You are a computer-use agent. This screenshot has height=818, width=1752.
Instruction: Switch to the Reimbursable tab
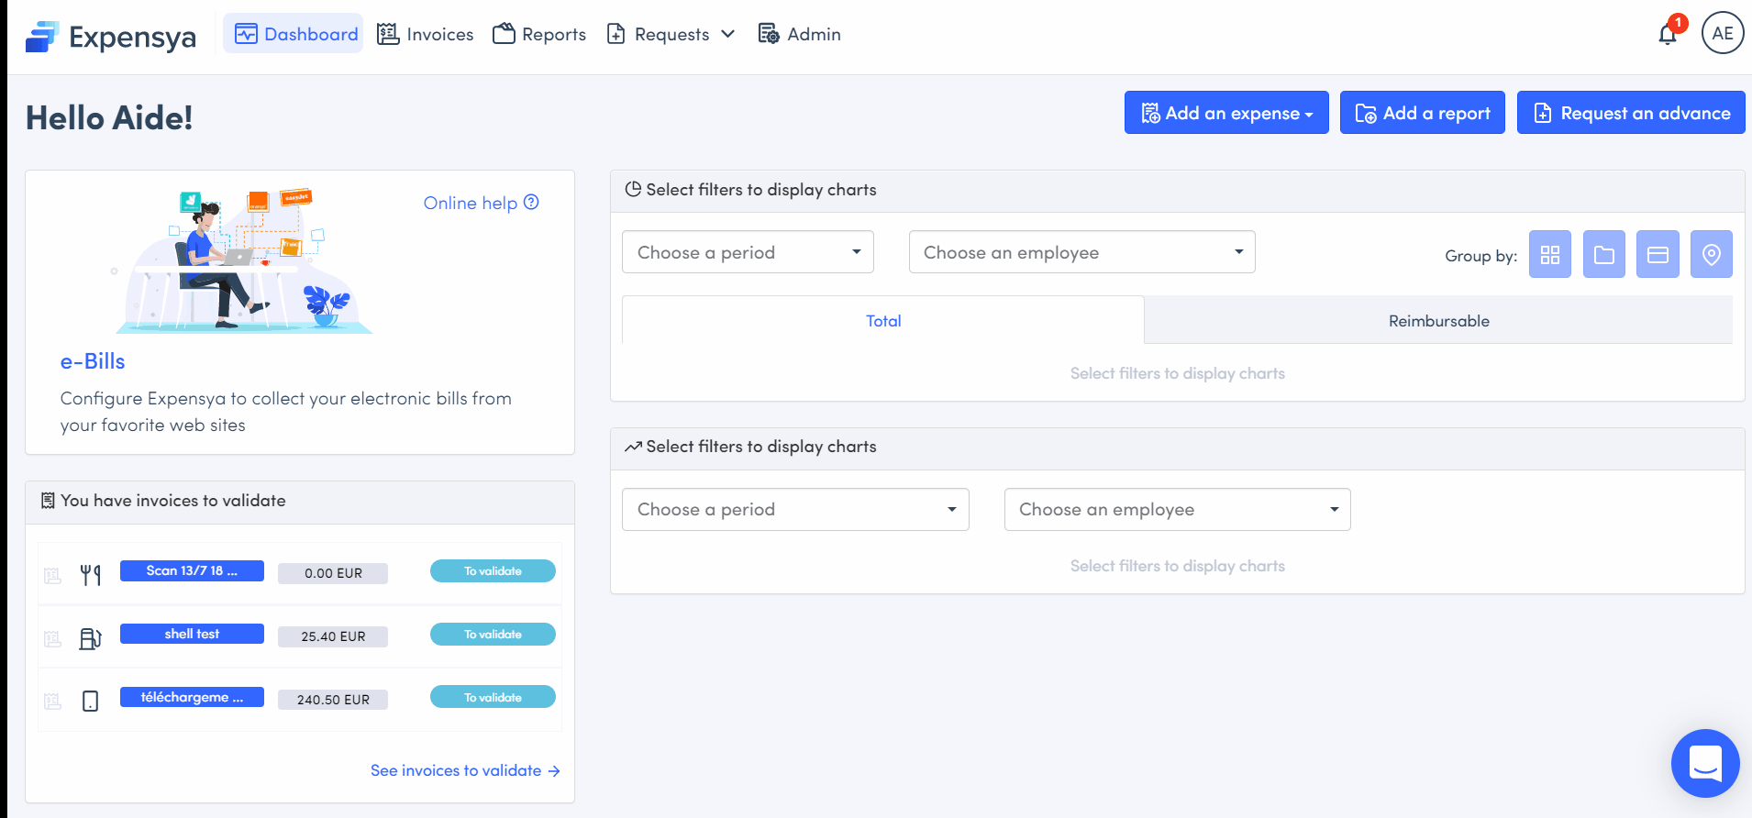1438,321
